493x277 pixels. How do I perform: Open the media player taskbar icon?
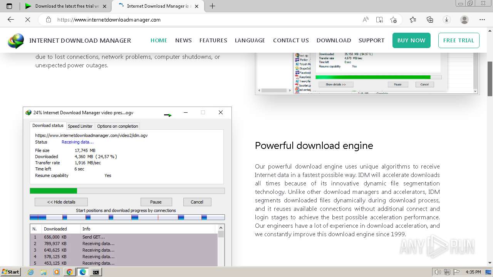(57, 272)
